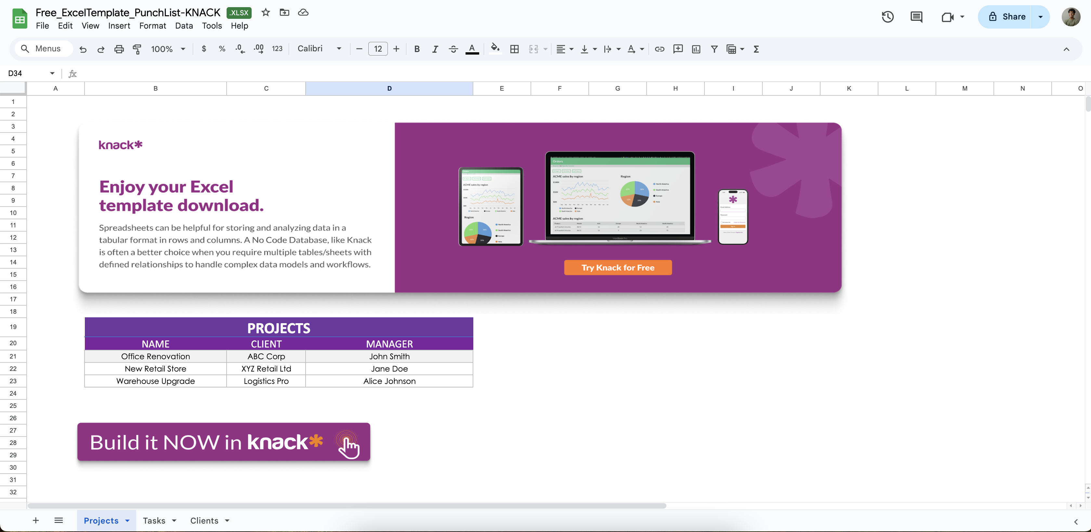Format selection as percent
This screenshot has width=1091, height=532.
pyautogui.click(x=222, y=49)
